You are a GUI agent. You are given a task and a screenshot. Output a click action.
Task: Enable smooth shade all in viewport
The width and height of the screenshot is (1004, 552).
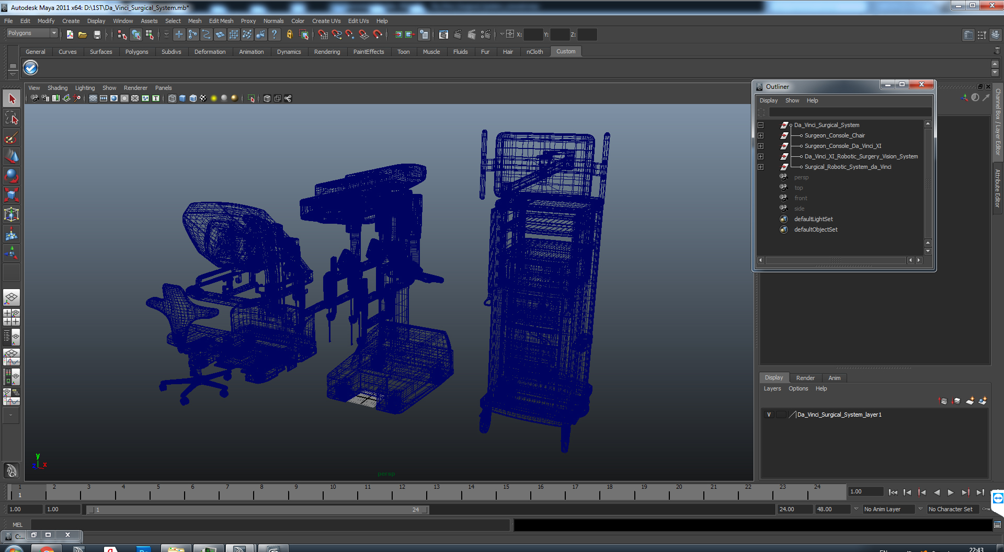click(x=182, y=98)
